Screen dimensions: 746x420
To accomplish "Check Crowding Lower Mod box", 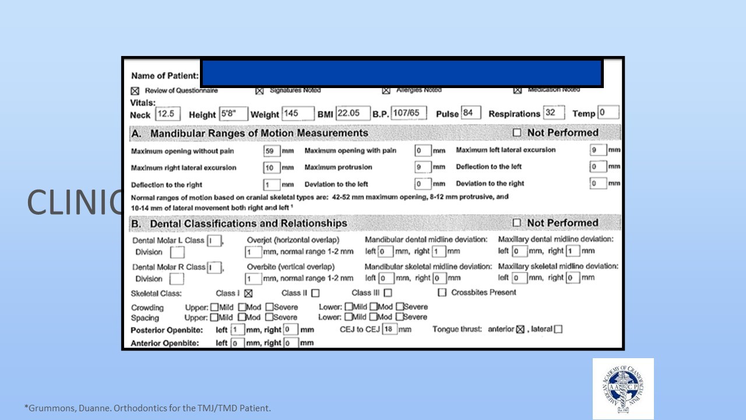I will [373, 307].
